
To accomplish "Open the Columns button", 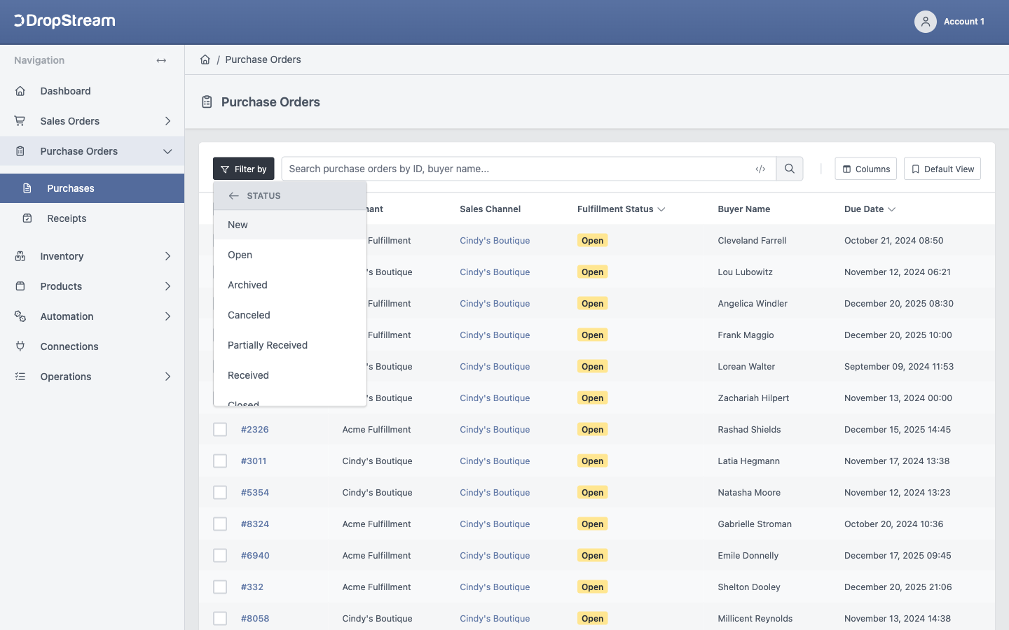I will (865, 169).
